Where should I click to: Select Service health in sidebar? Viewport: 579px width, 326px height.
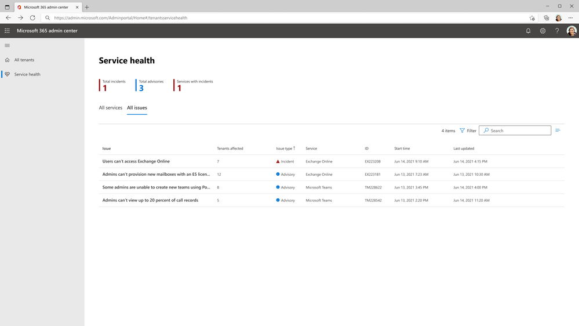27,74
